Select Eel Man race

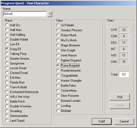13,78
